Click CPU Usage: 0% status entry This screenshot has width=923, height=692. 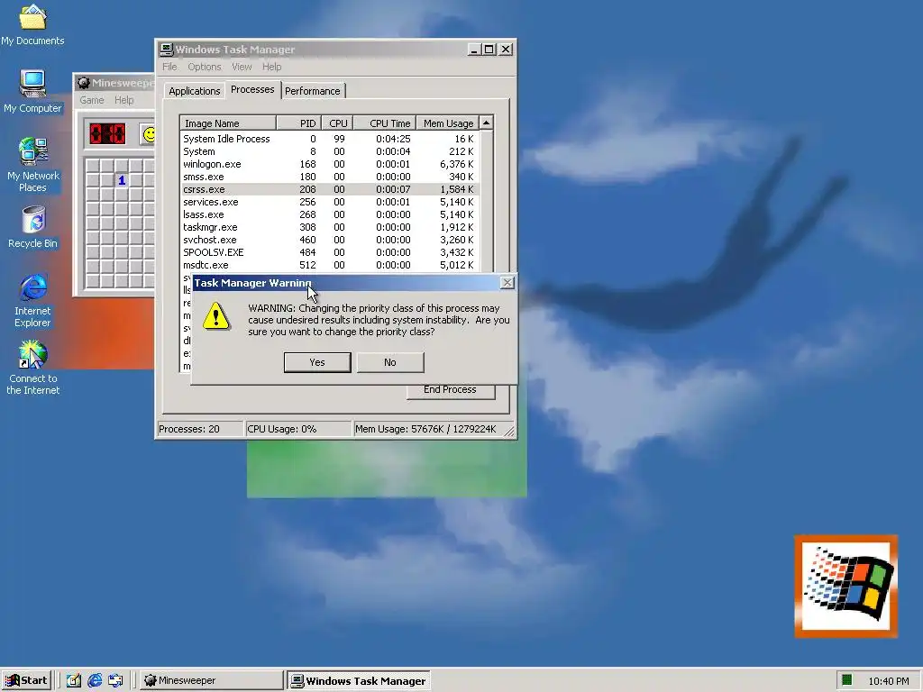click(298, 429)
